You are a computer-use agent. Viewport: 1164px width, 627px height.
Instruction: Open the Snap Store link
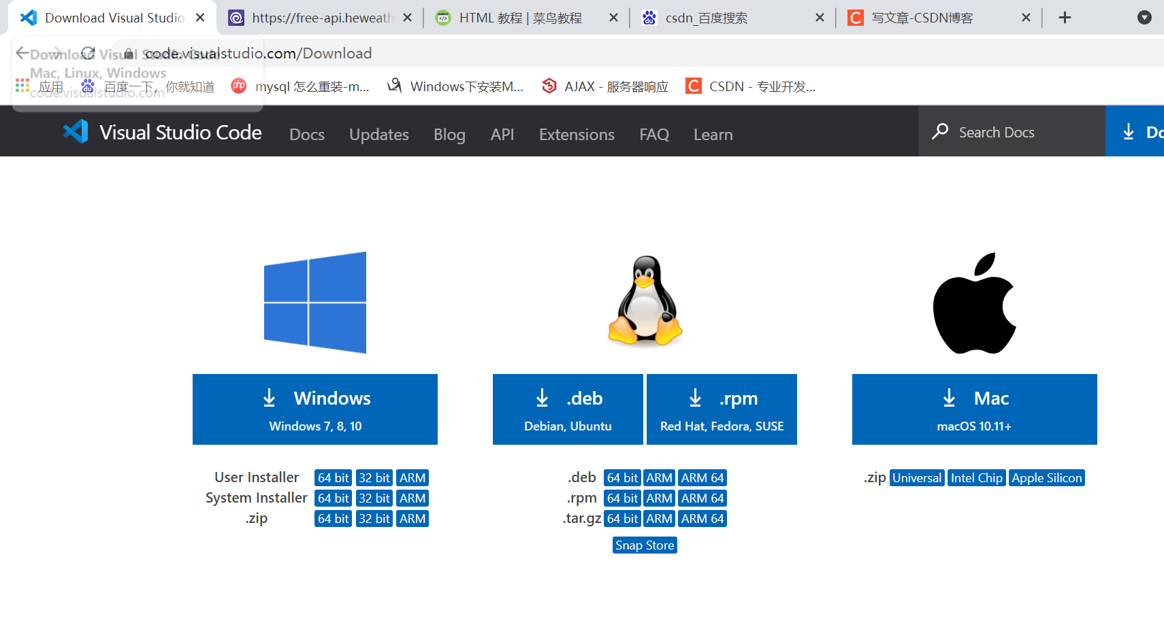(645, 545)
